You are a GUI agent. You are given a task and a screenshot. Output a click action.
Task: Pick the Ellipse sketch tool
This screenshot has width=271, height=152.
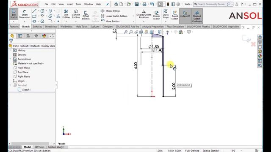click(50, 16)
